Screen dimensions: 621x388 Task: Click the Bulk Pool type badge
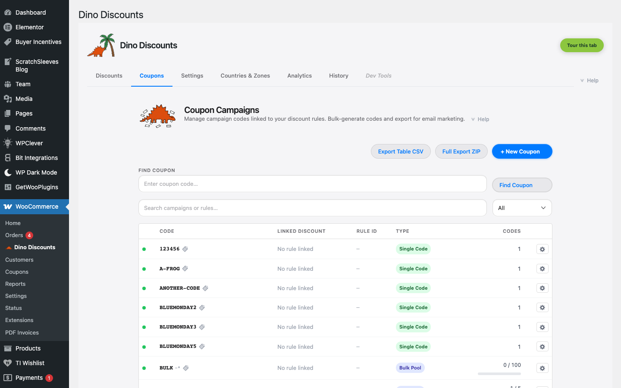[410, 368]
